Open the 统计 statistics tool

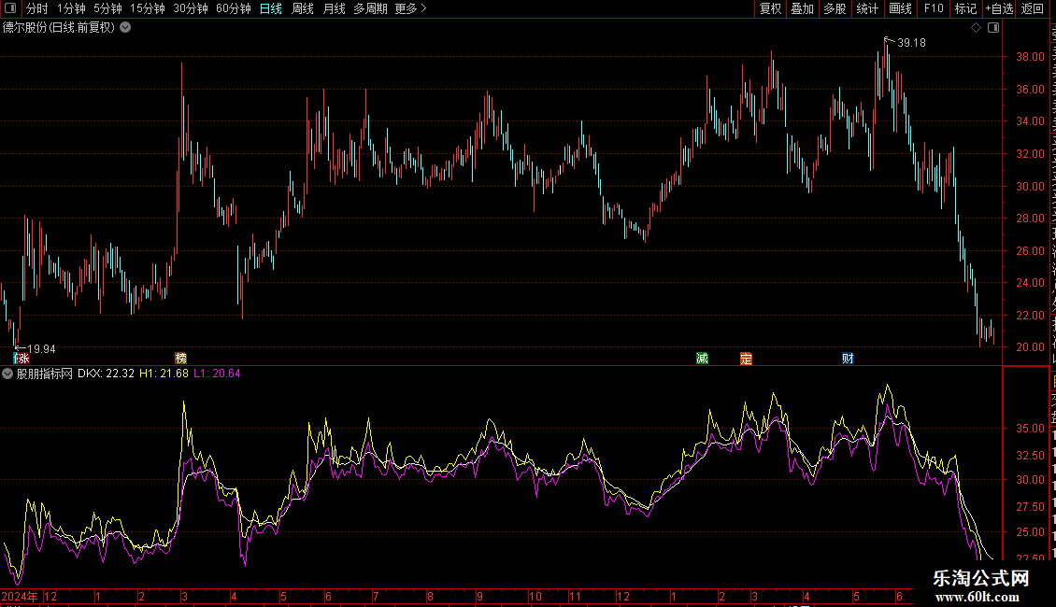pyautogui.click(x=867, y=8)
